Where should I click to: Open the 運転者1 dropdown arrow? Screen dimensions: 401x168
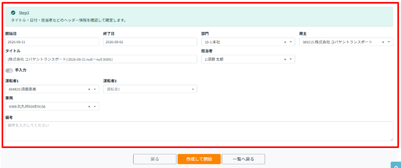pos(95,89)
